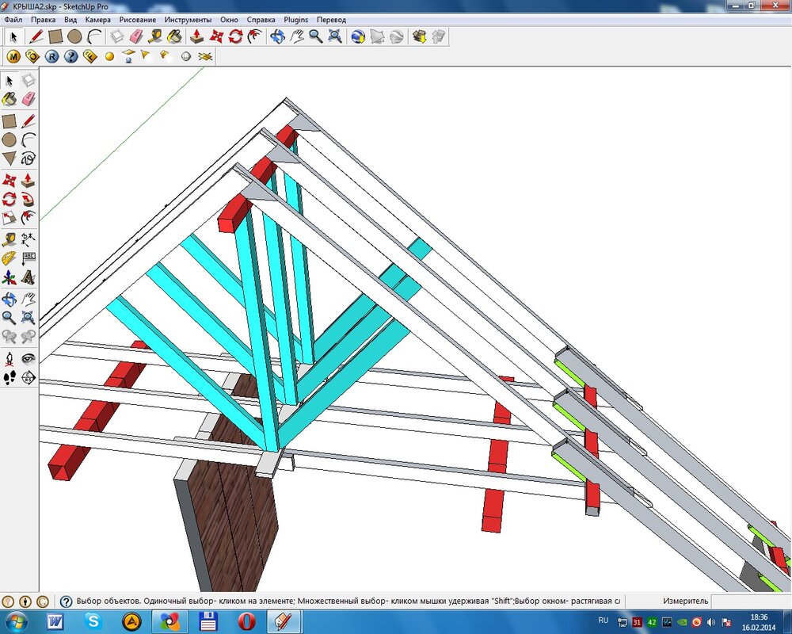This screenshot has width=792, height=634.
Task: Click the Get Models globe icon
Action: coord(357,36)
